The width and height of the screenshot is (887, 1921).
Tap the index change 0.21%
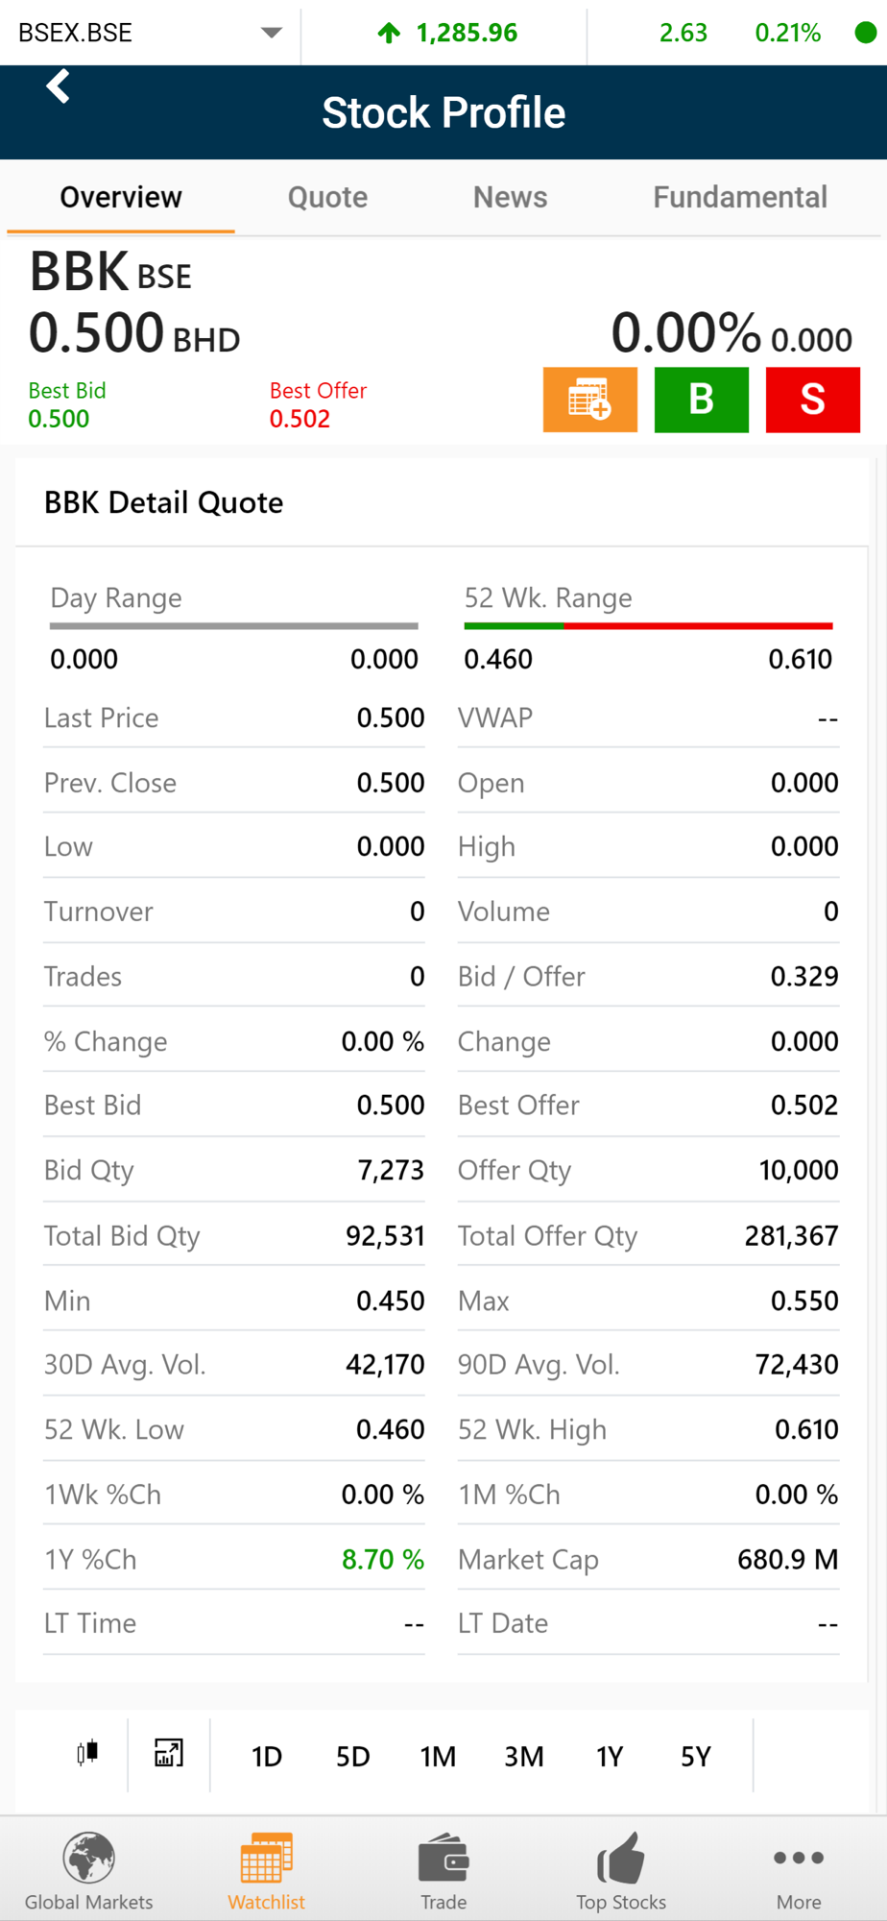pyautogui.click(x=787, y=34)
